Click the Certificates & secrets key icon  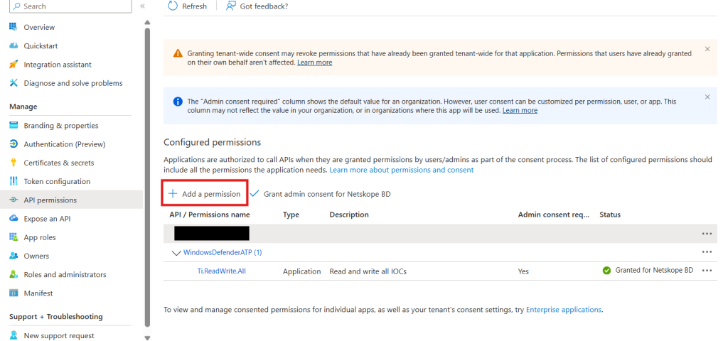[x=14, y=163]
